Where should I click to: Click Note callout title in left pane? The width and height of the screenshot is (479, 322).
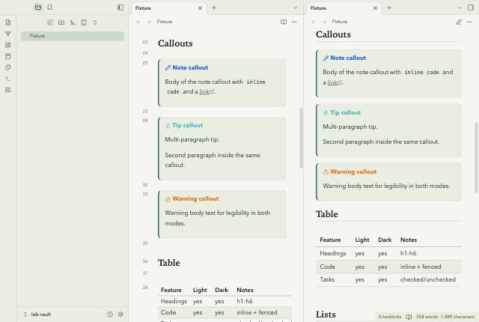[x=190, y=67]
